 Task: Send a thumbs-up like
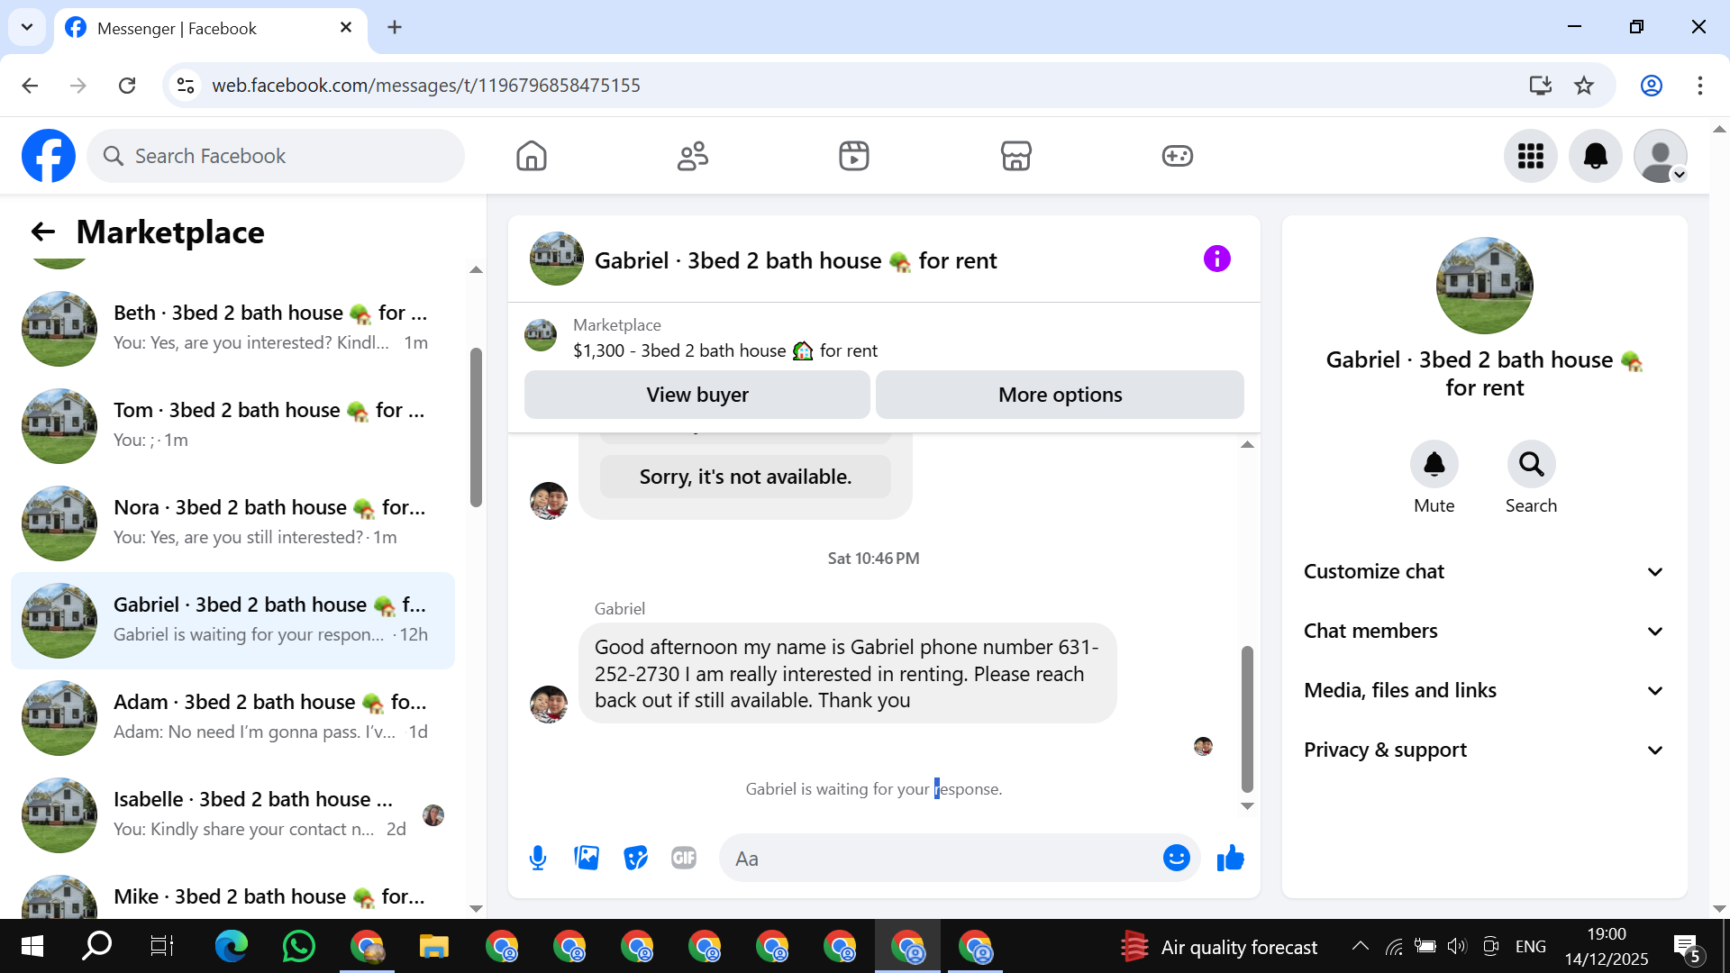(x=1230, y=858)
